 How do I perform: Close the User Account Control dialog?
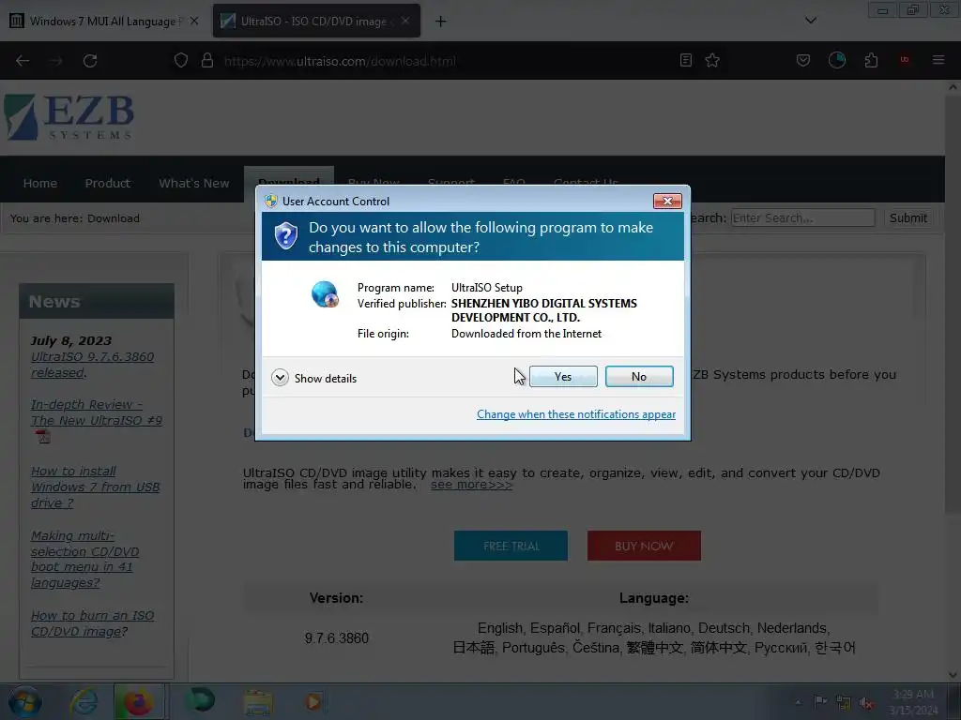click(x=667, y=201)
